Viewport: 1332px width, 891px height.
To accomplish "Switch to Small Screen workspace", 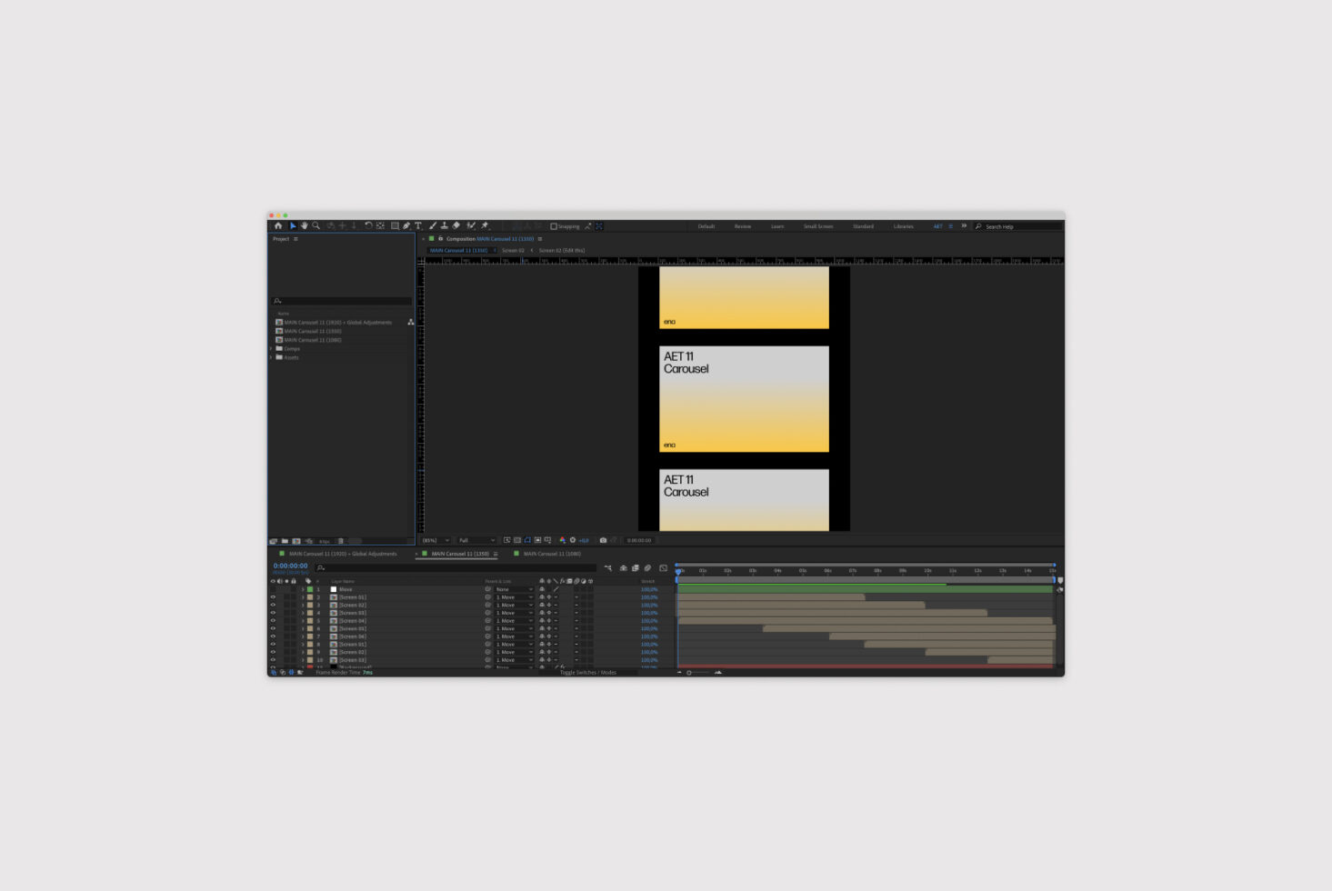I will pos(818,226).
